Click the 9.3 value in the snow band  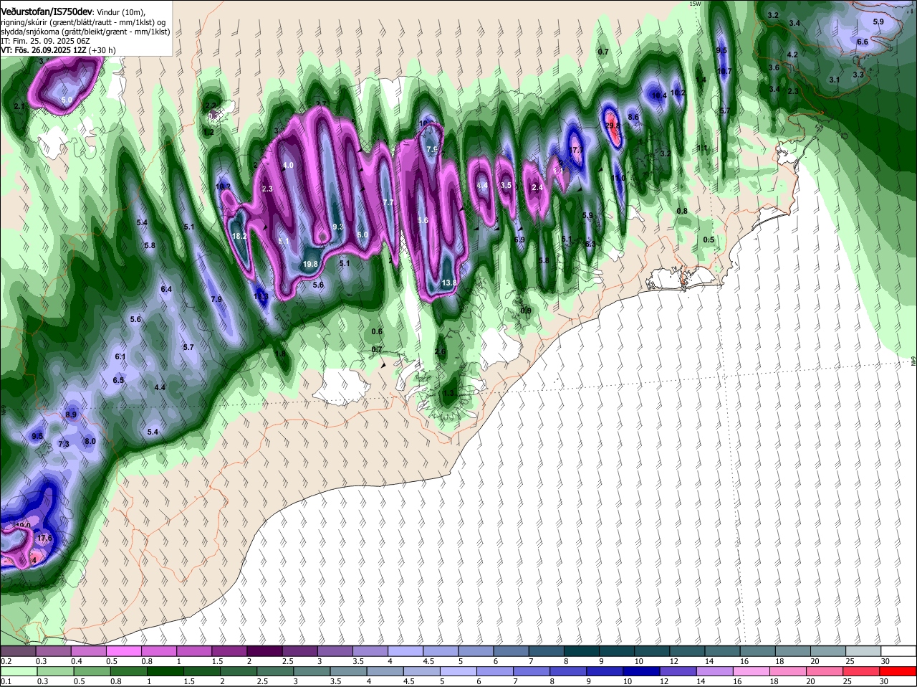click(x=339, y=227)
